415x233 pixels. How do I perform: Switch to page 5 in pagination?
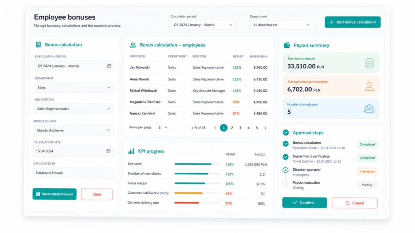tap(257, 128)
